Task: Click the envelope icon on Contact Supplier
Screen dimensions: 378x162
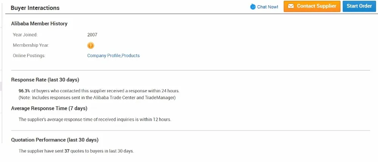Action: tap(291, 6)
